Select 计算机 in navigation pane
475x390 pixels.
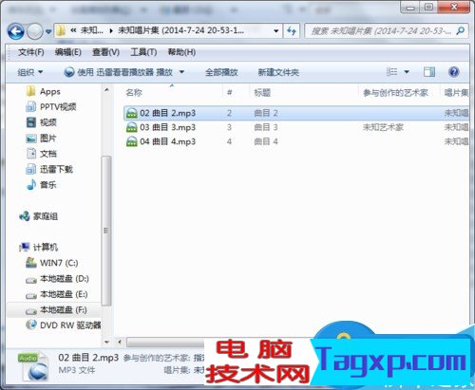(x=39, y=247)
